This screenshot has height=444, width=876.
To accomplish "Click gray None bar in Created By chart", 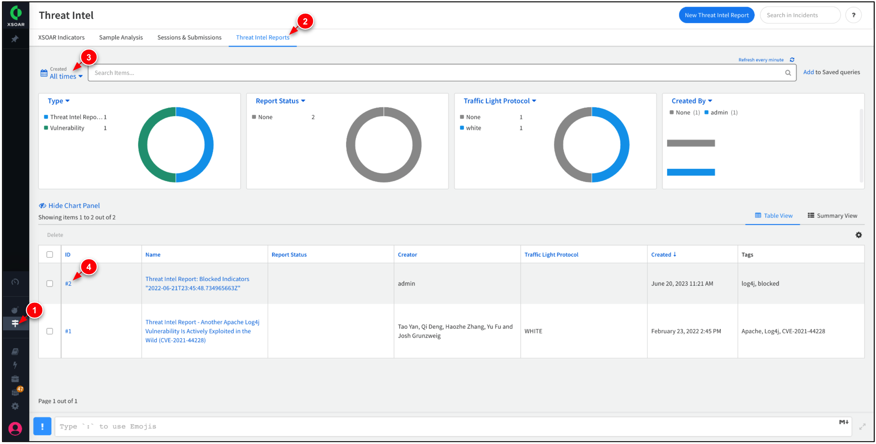I will (691, 143).
